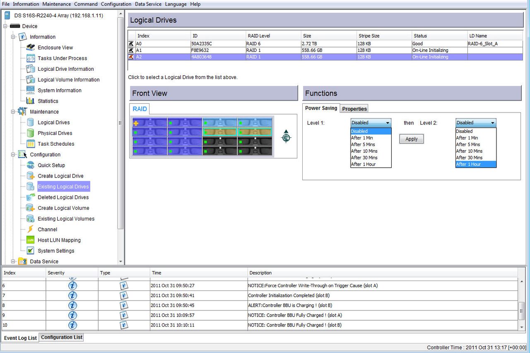This screenshot has height=353, width=530.
Task: Click the Channel lightning icon
Action: pos(30,229)
